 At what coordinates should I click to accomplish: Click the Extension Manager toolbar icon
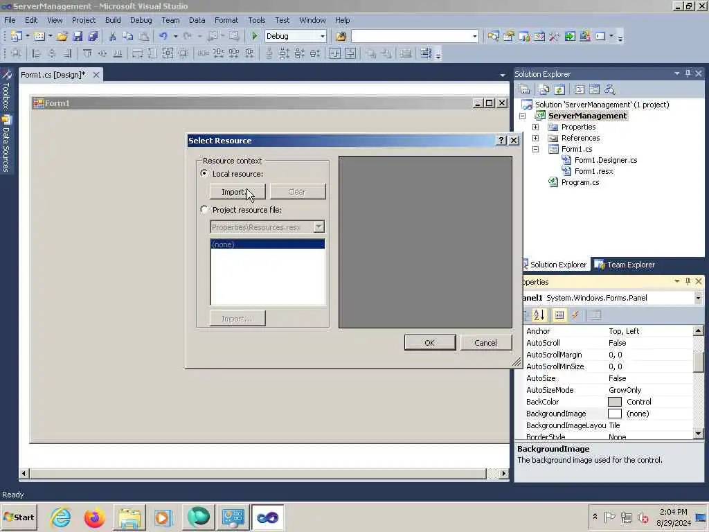pos(585,36)
